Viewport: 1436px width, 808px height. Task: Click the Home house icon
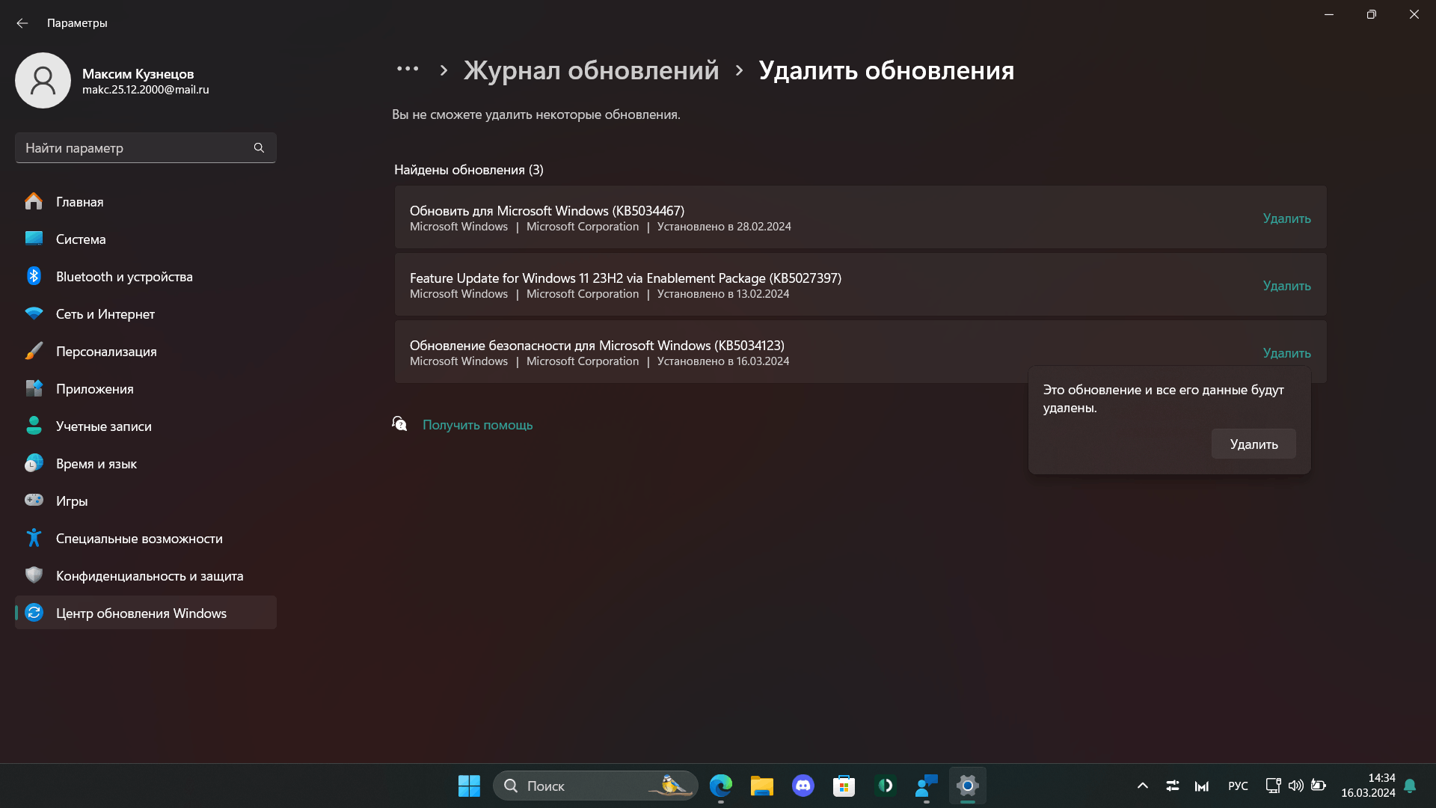(34, 201)
